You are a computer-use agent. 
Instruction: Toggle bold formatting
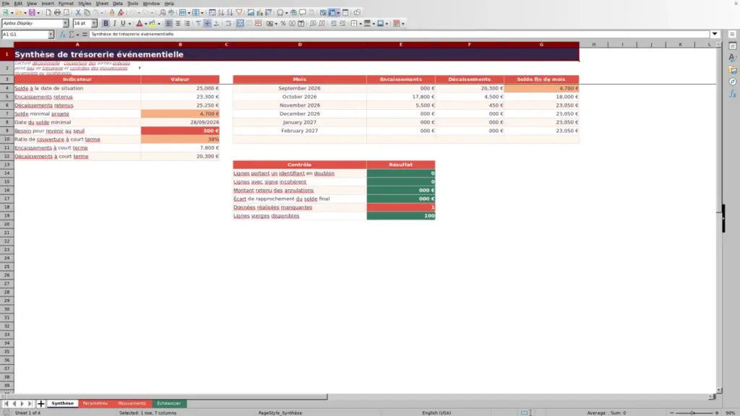click(106, 23)
